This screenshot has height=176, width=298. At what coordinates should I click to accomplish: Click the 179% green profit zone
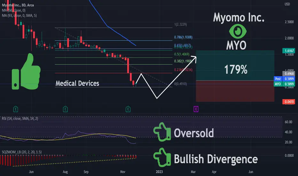pos(235,66)
